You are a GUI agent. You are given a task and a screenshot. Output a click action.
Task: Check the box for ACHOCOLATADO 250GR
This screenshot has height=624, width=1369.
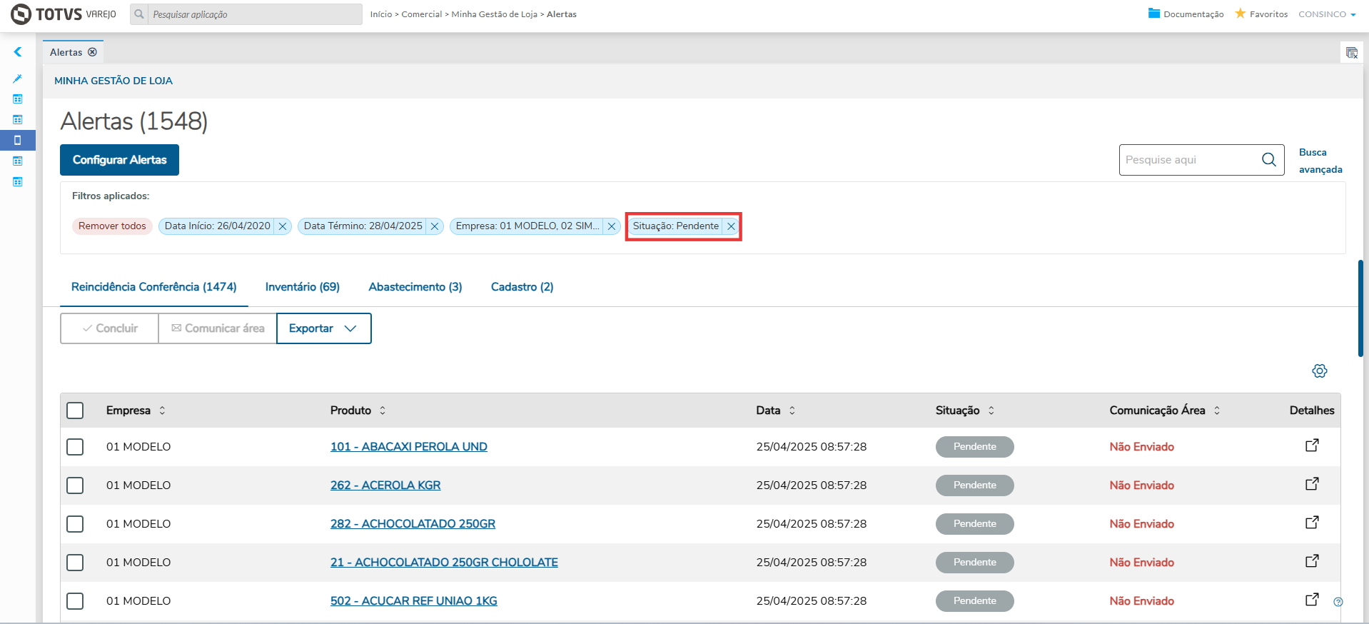[x=75, y=524]
